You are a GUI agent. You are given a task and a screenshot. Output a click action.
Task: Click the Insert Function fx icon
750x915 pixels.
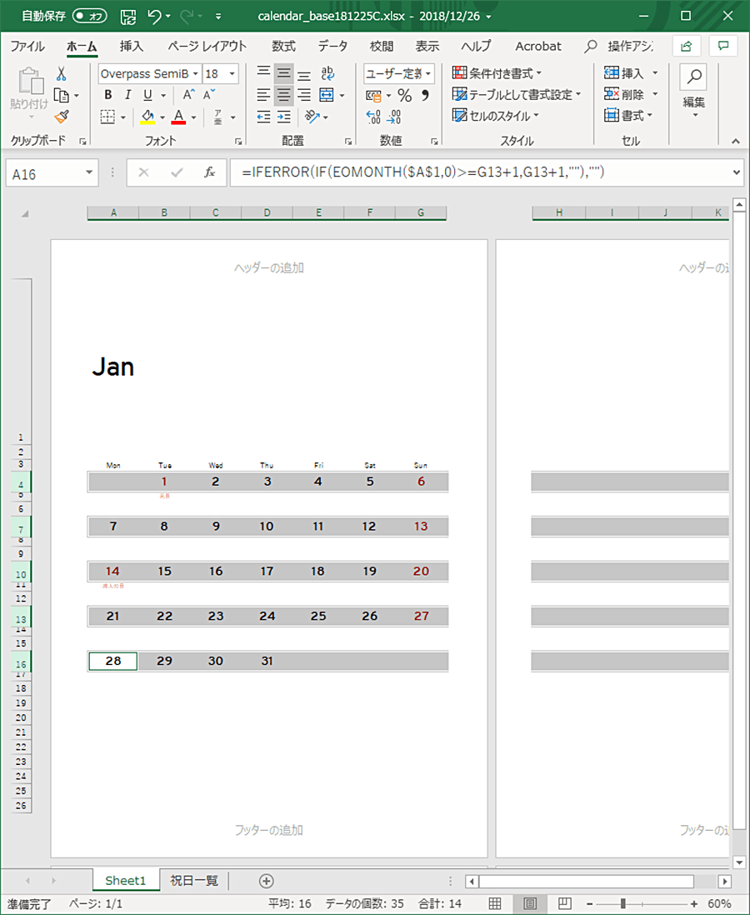click(209, 172)
